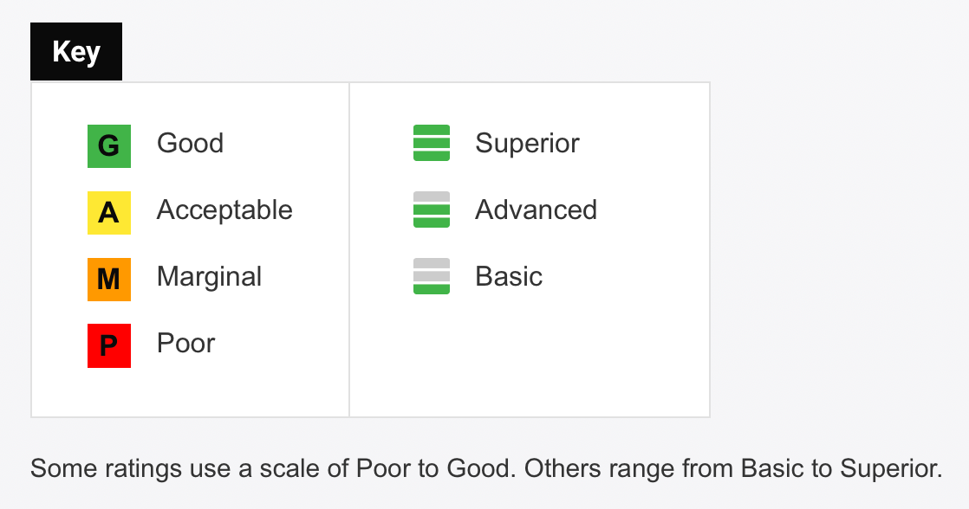The height and width of the screenshot is (509, 969).
Task: Click the Superior label in the key
Action: point(527,144)
